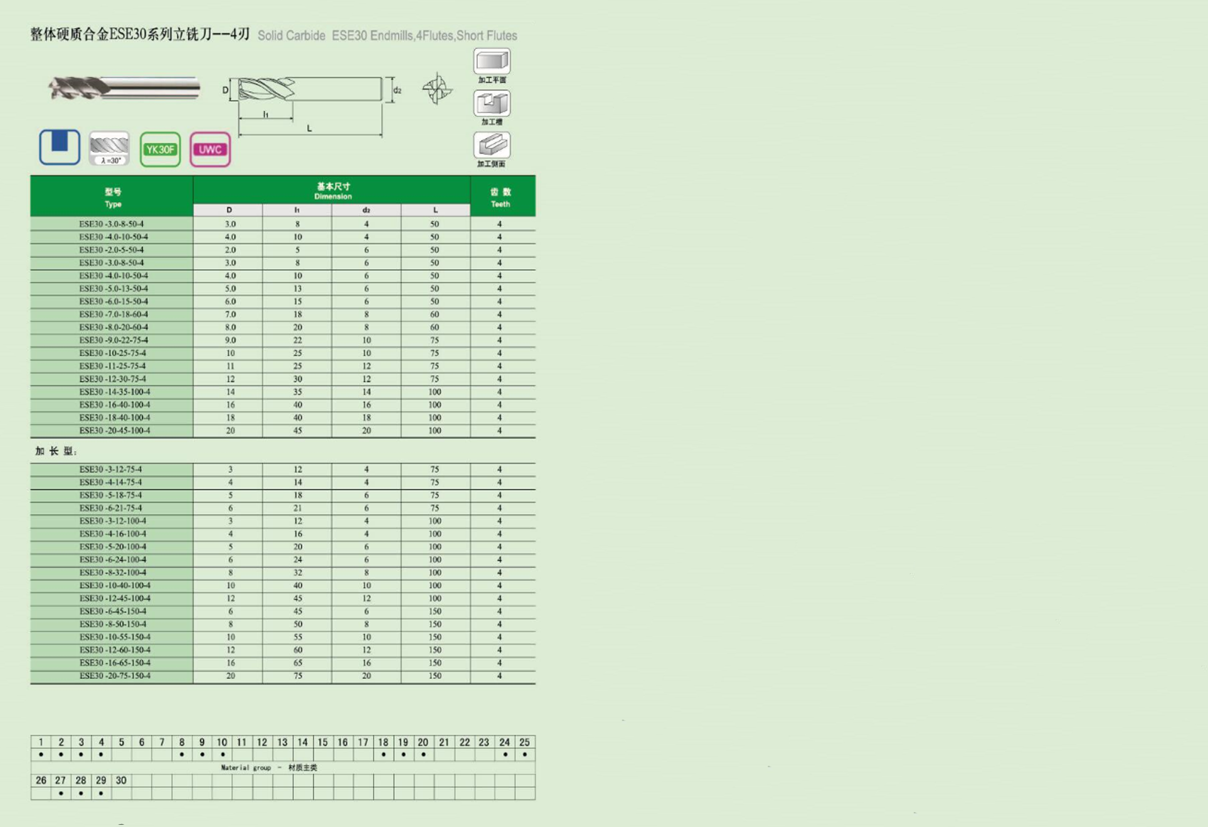Image resolution: width=1208 pixels, height=827 pixels.
Task: Click the green YK30F grade badge
Action: coord(160,149)
